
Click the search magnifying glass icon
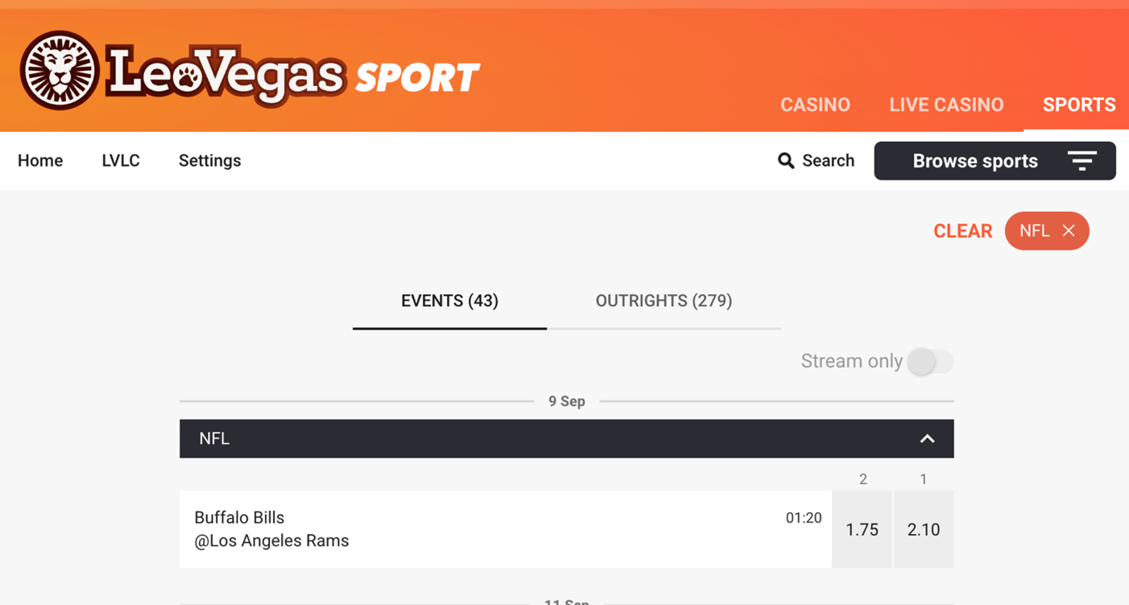[786, 161]
